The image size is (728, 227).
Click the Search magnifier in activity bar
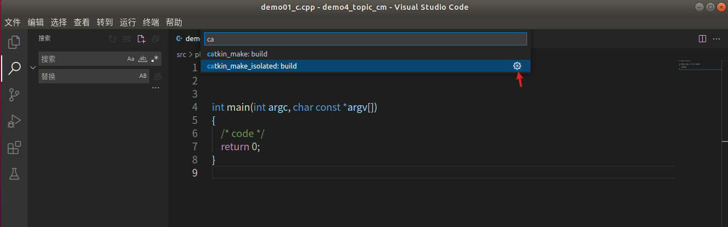click(x=14, y=68)
